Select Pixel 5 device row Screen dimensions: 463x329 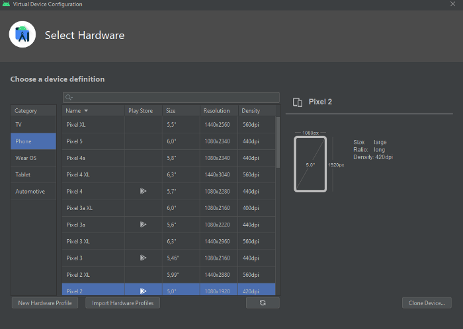point(169,141)
